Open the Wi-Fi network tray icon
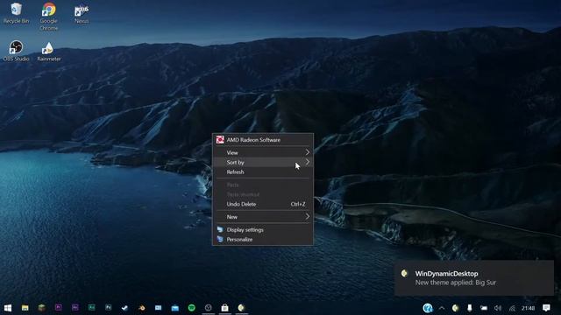The width and height of the screenshot is (561, 315). pos(512,308)
